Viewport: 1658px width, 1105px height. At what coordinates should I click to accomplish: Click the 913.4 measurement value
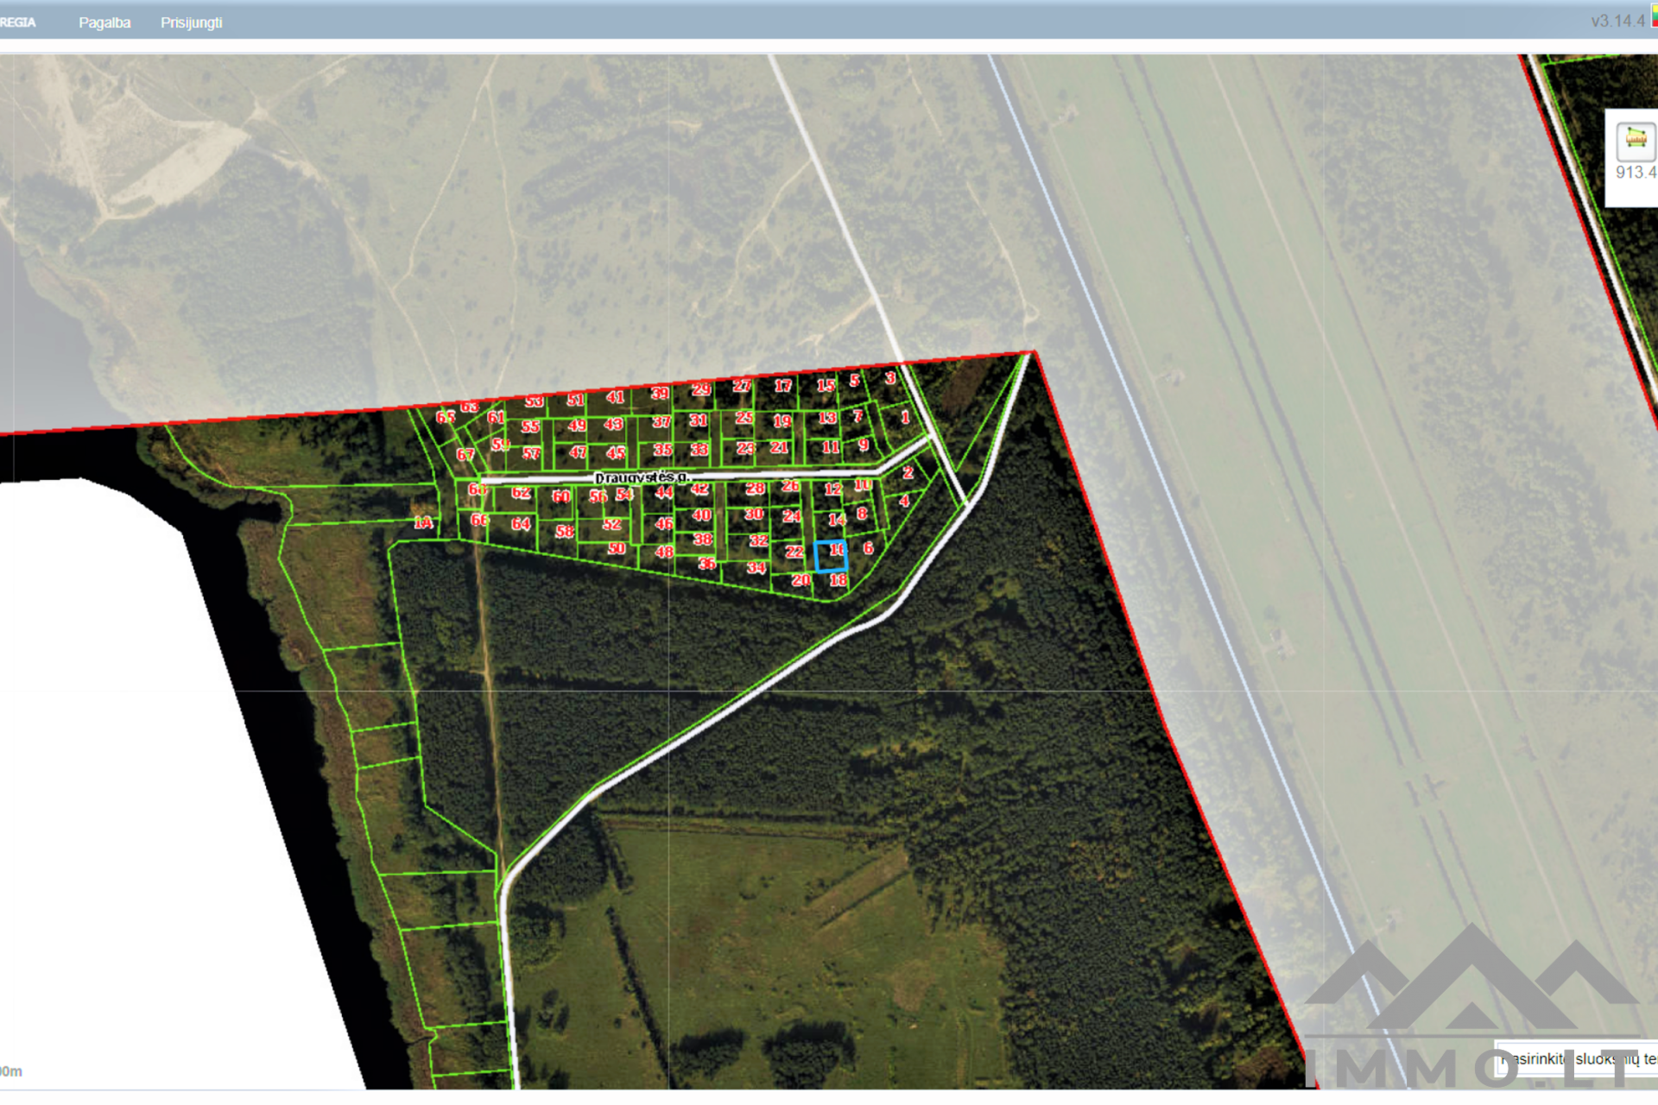point(1636,172)
